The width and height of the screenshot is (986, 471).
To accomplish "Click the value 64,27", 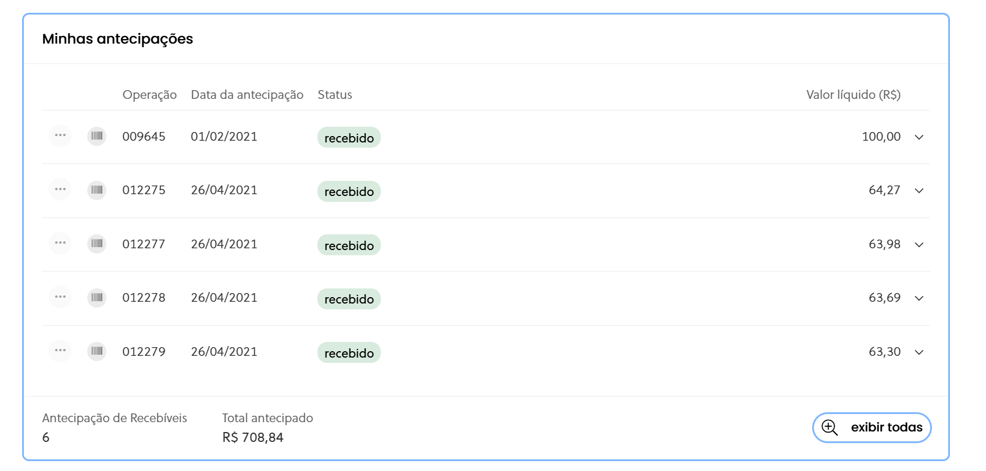I will [884, 190].
